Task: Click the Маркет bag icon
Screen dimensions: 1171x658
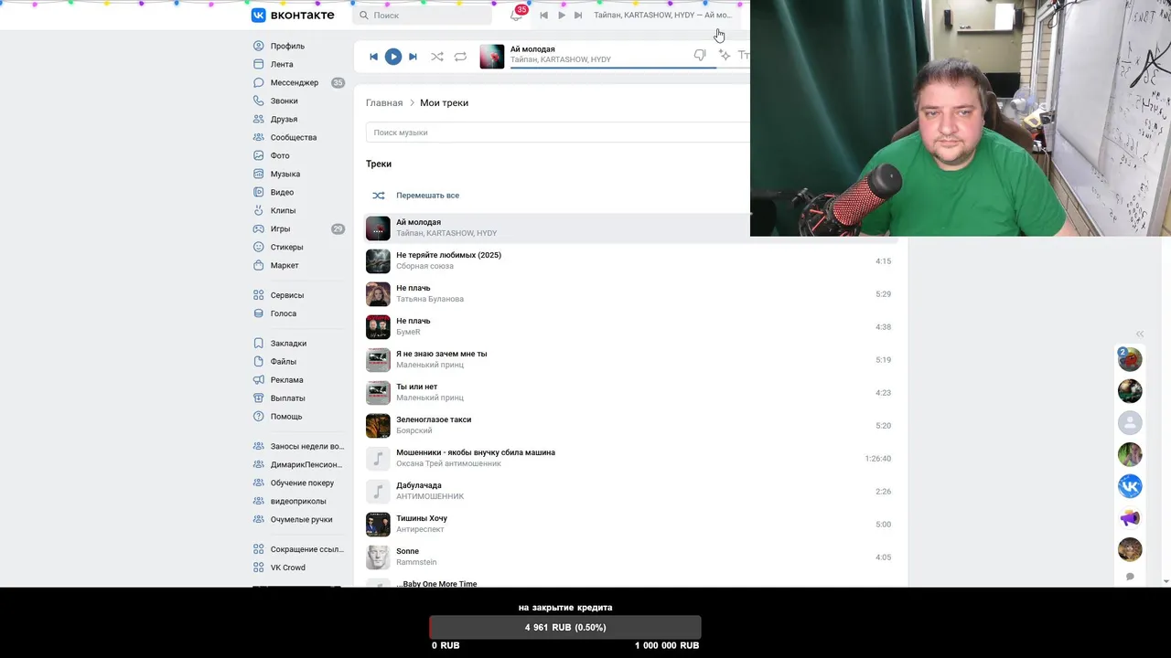Action: coord(259,265)
